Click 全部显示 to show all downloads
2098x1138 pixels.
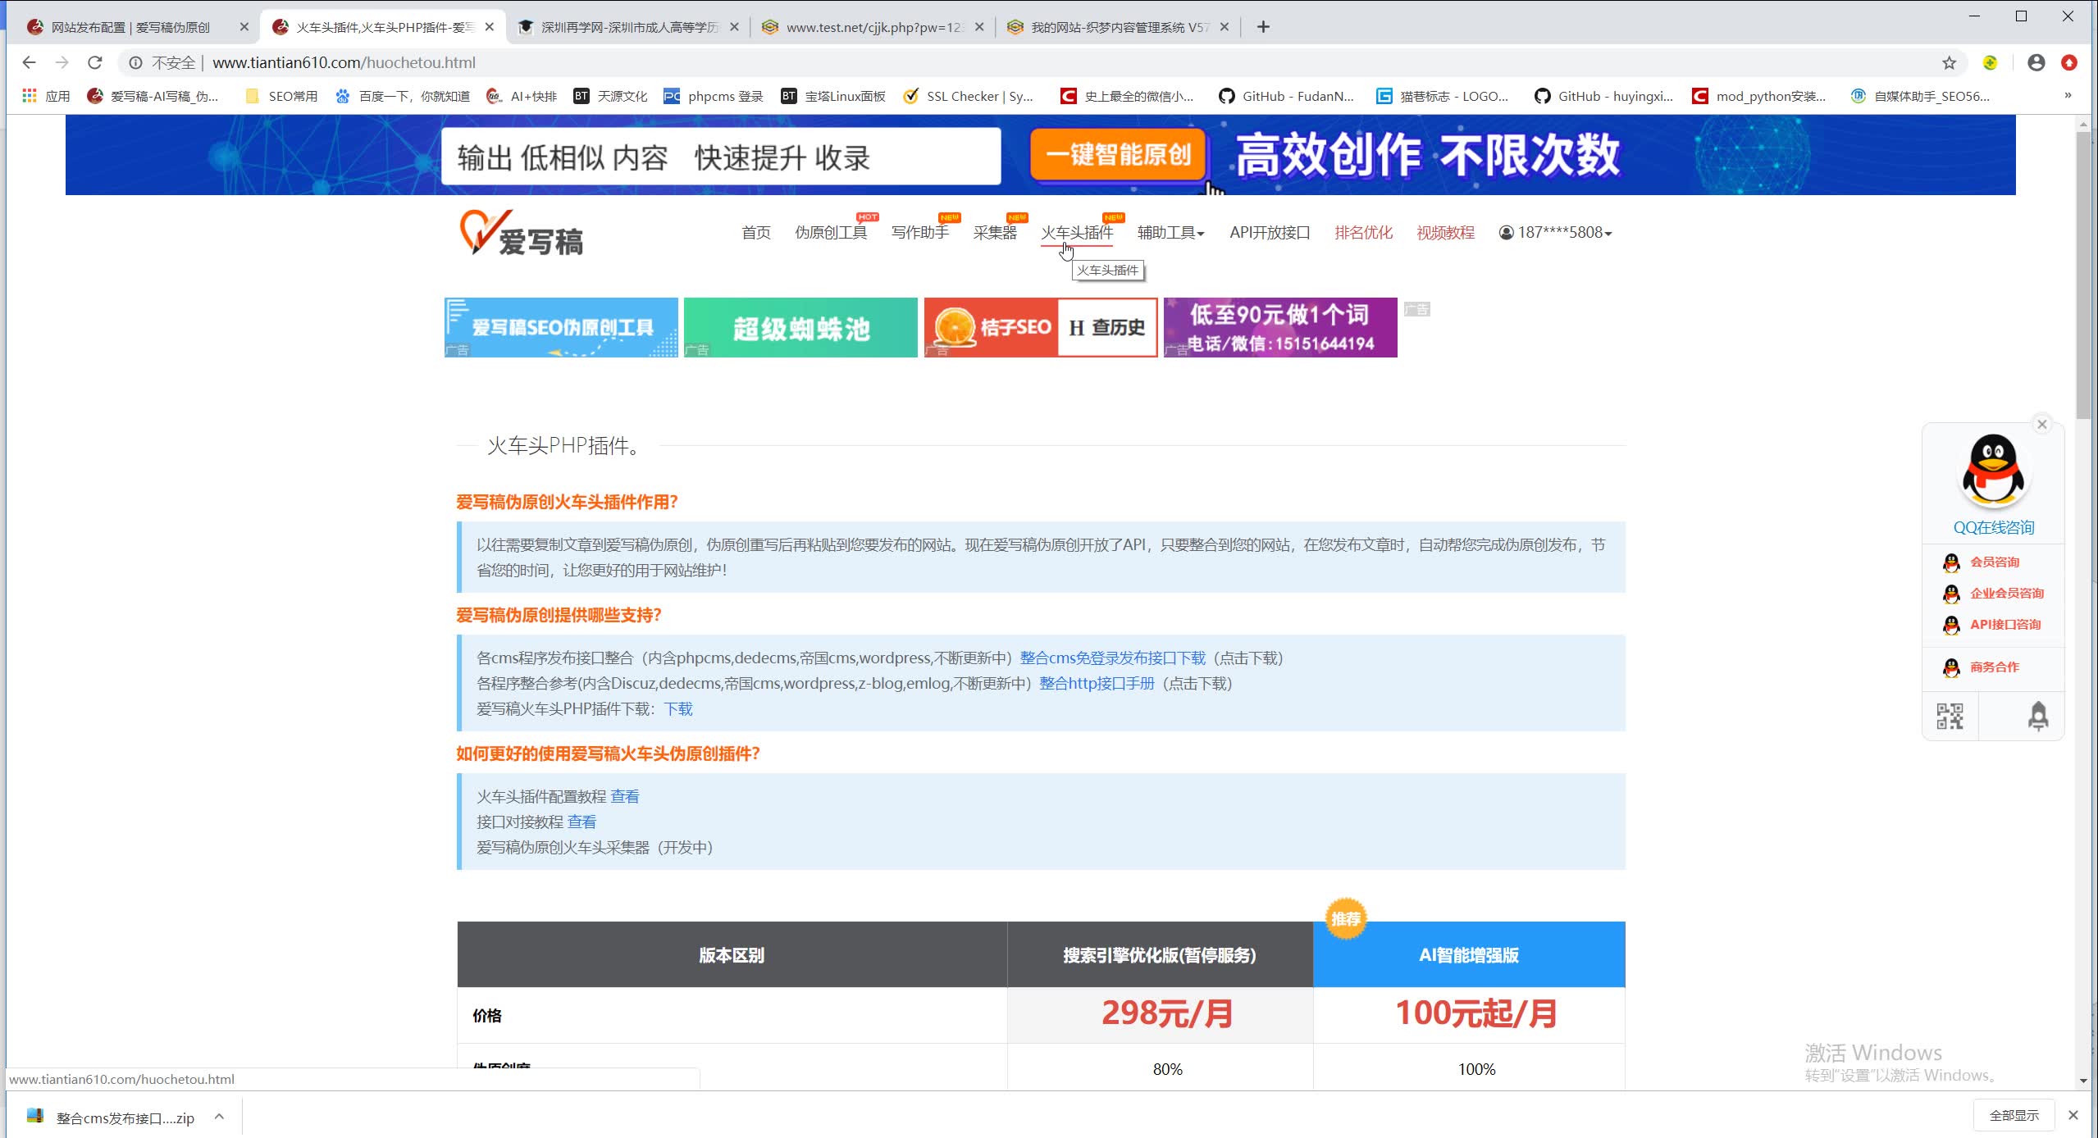2014,1116
